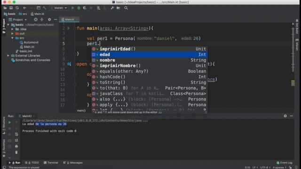The height and width of the screenshot is (169, 301).
Task: Click the Back navigation arrow
Action: [x=24, y=8]
